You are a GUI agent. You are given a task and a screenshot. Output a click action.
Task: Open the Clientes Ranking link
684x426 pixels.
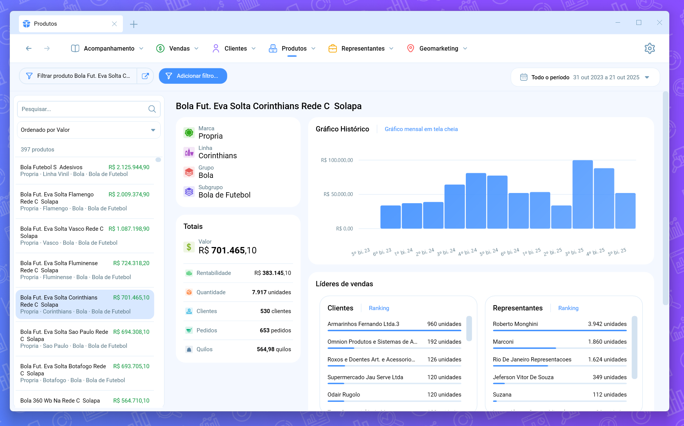coord(379,308)
